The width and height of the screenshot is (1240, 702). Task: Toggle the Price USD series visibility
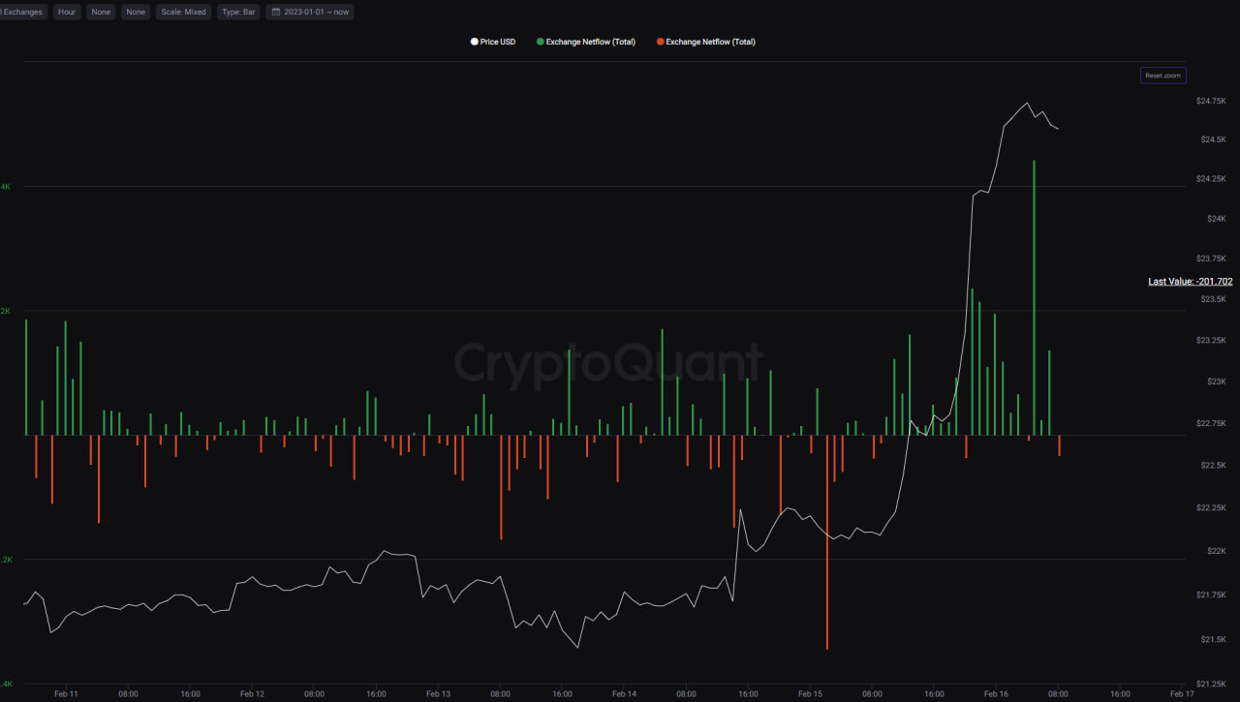492,42
